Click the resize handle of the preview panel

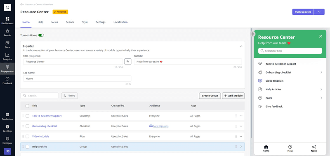click(x=253, y=34)
